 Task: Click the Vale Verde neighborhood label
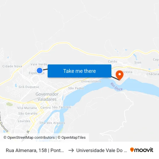[x=39, y=64]
